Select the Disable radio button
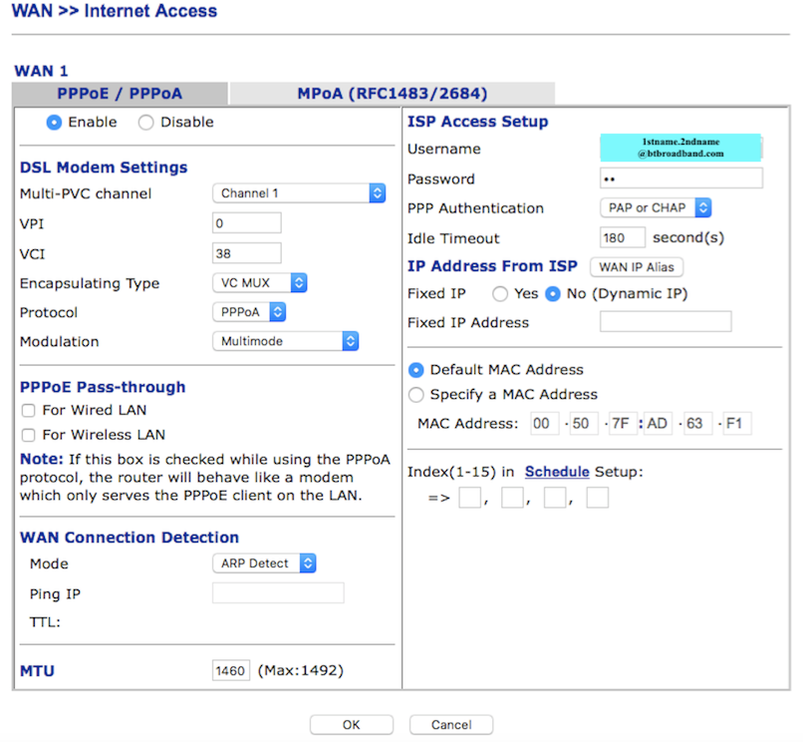 [x=145, y=123]
